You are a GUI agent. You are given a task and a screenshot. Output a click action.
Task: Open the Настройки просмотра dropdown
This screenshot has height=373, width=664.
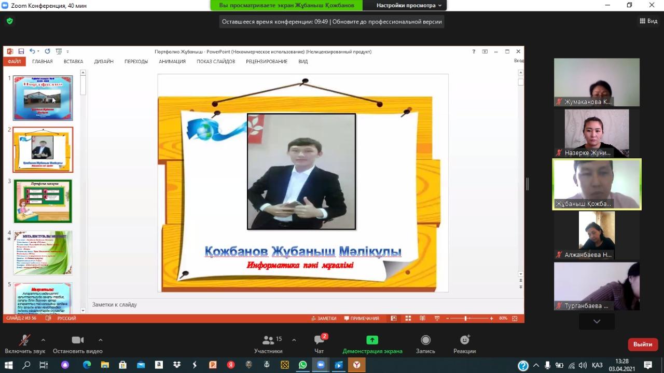[x=409, y=5]
